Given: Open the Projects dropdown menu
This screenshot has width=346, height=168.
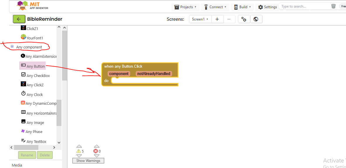Looking at the screenshot, I should pos(185,7).
